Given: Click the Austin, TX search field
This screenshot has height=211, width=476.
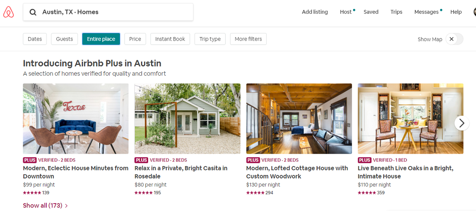Looking at the screenshot, I should point(114,12).
